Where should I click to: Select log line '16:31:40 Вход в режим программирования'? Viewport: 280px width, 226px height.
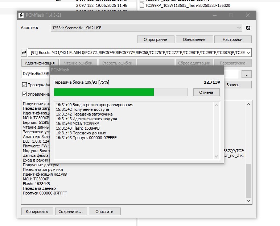pos(95,105)
